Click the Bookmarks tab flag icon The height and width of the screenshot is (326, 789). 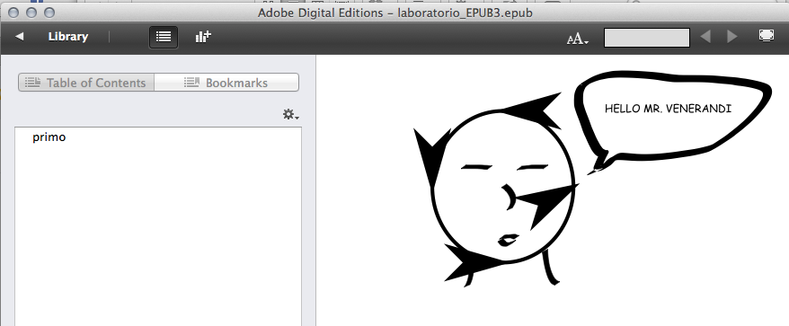(191, 83)
